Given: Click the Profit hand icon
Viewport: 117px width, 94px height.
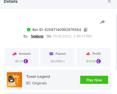Looking at the screenshot, I should point(88,54).
